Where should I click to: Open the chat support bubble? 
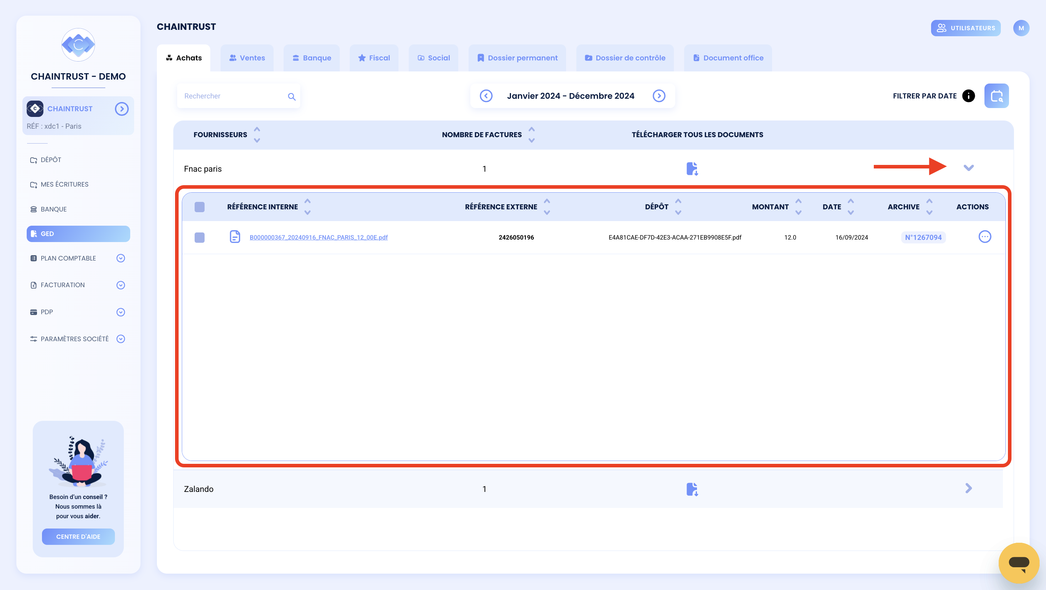pyautogui.click(x=1018, y=563)
